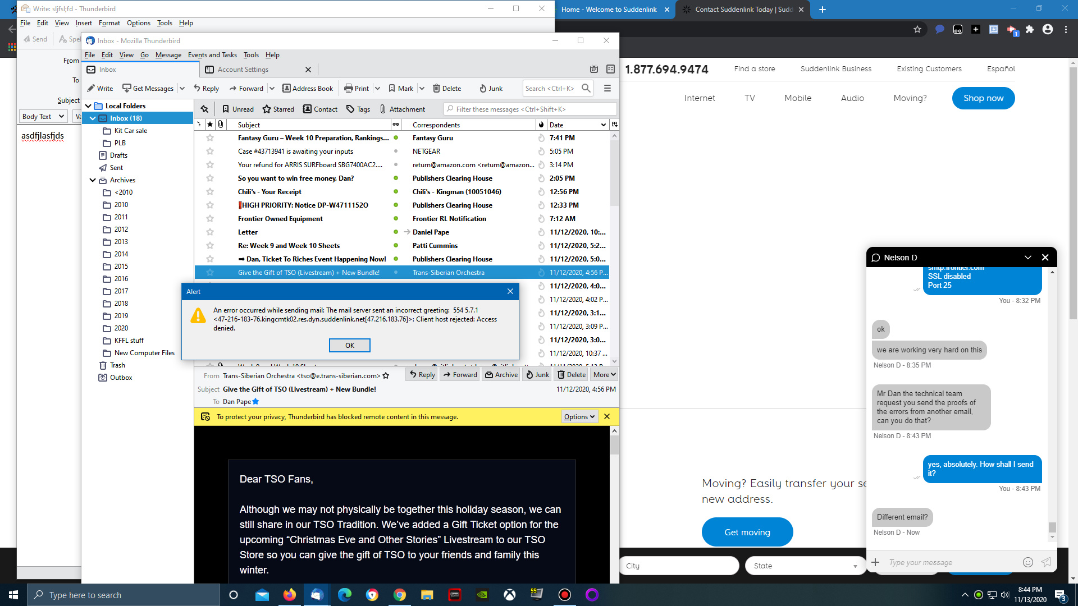Open Options menu in Write window
This screenshot has height=606, width=1078.
[x=138, y=23]
